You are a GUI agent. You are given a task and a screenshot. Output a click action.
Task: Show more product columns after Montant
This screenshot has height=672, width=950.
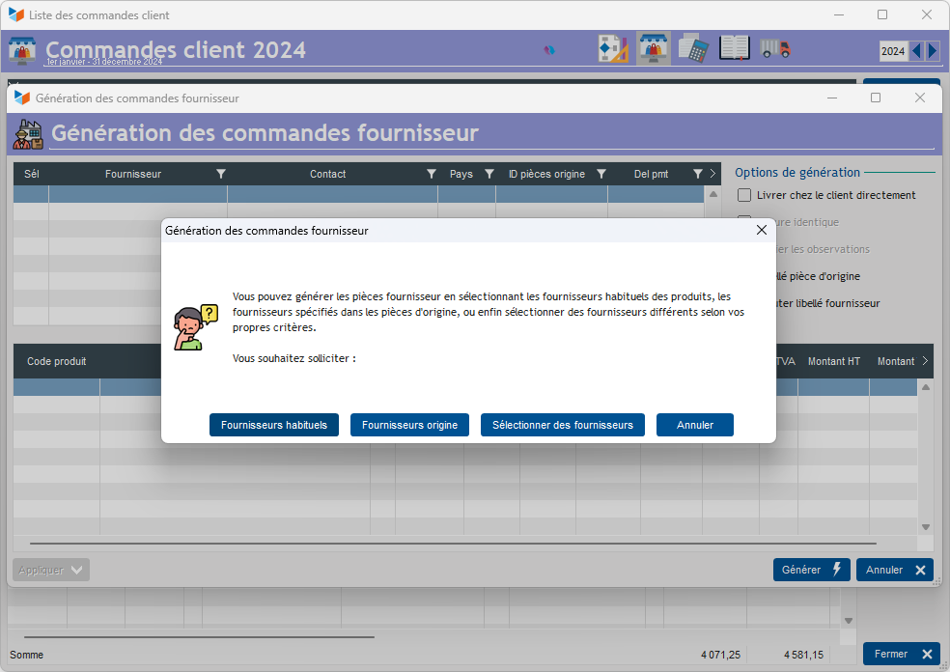(x=925, y=361)
